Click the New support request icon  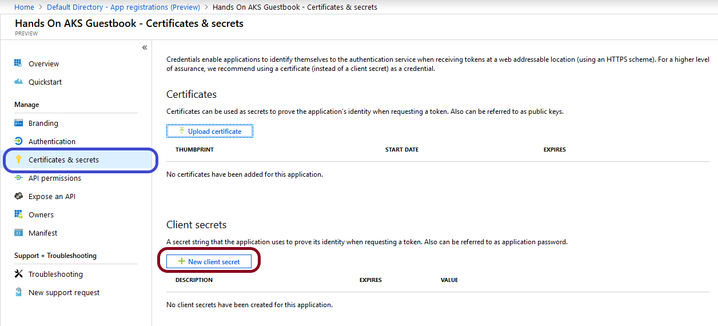(x=18, y=292)
